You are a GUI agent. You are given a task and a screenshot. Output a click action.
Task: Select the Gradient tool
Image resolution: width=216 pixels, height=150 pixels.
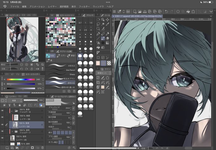107,43
